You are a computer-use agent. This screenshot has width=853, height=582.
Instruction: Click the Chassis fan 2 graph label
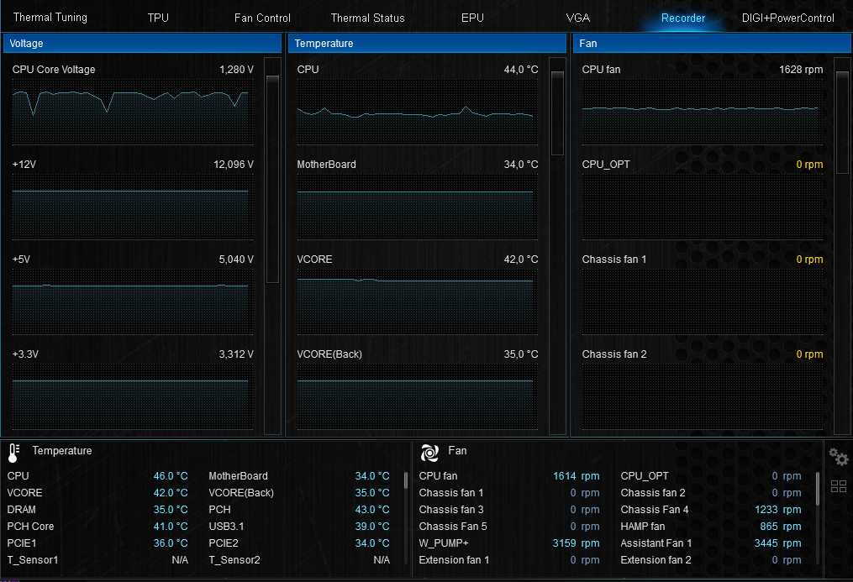[x=614, y=354]
